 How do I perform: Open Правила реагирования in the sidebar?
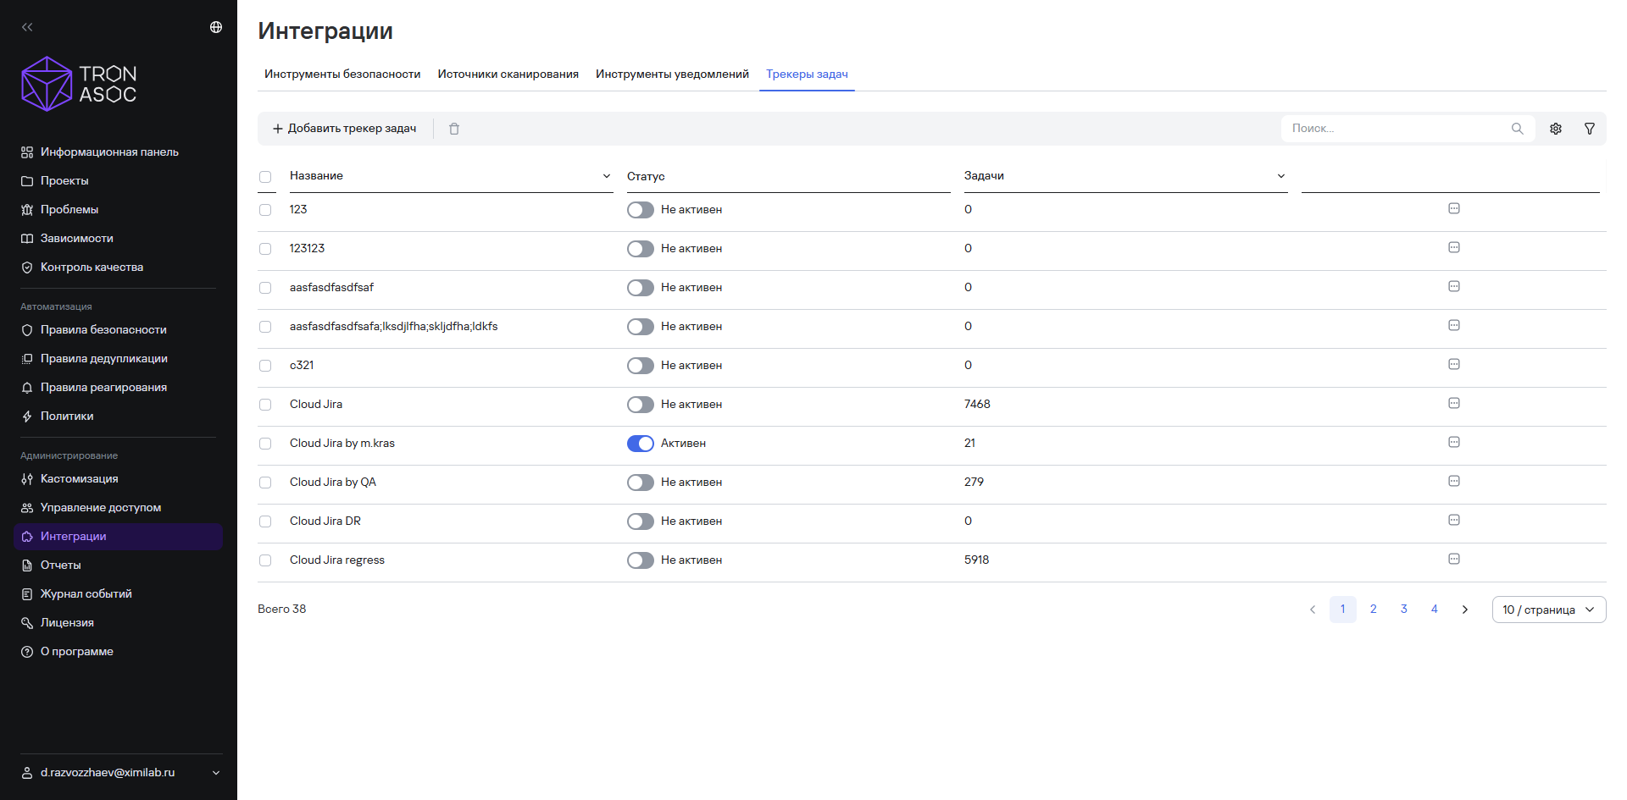[118, 388]
